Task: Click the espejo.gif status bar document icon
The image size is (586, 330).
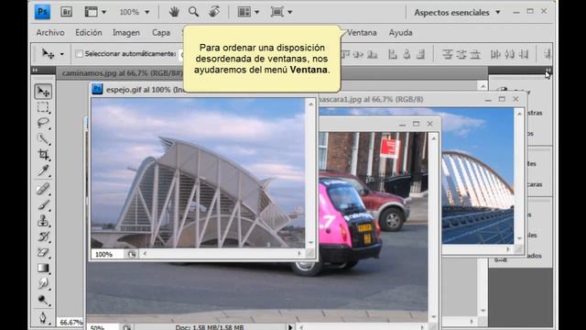Action: (x=131, y=254)
